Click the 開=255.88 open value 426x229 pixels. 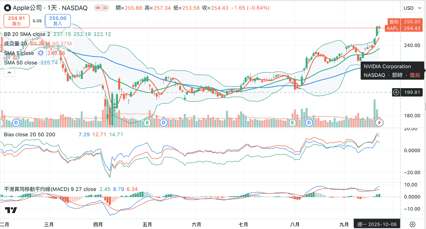point(129,8)
